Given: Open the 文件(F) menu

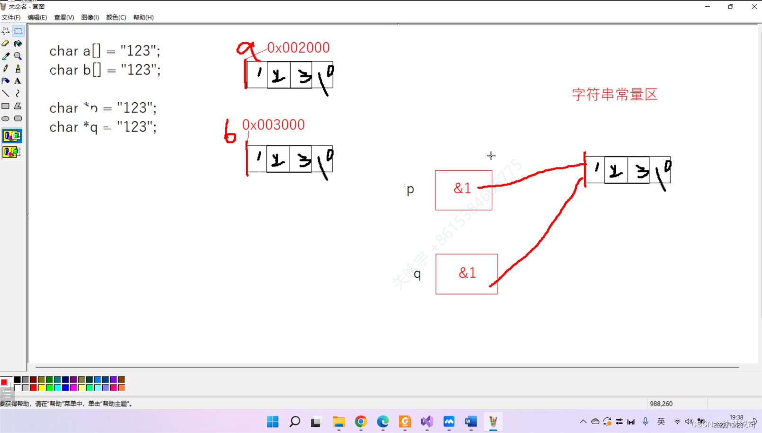Looking at the screenshot, I should (x=11, y=18).
